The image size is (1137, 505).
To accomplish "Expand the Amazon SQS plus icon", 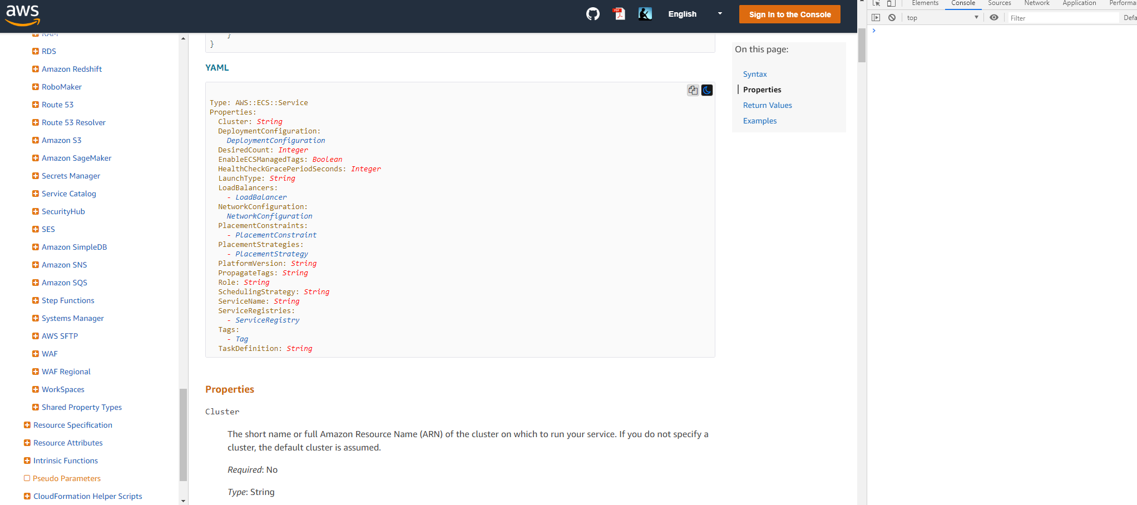I will [x=36, y=283].
